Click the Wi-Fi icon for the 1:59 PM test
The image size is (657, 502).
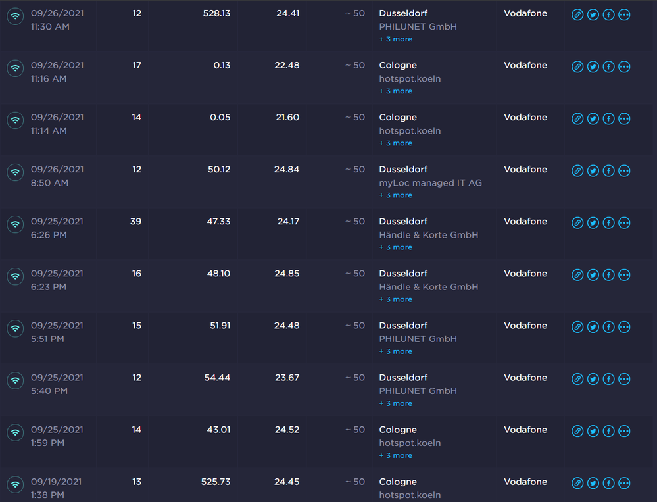(15, 432)
